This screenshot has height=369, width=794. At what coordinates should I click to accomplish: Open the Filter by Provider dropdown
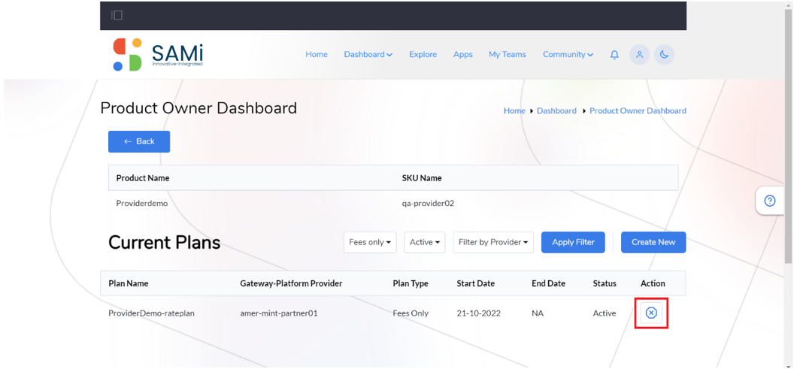point(494,243)
